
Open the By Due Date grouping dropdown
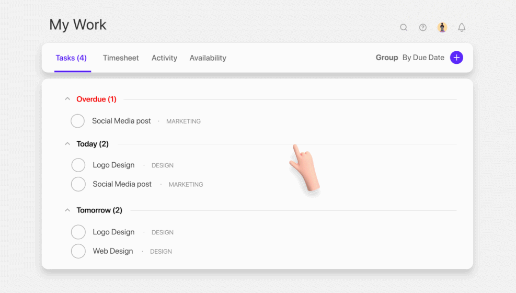pyautogui.click(x=423, y=58)
